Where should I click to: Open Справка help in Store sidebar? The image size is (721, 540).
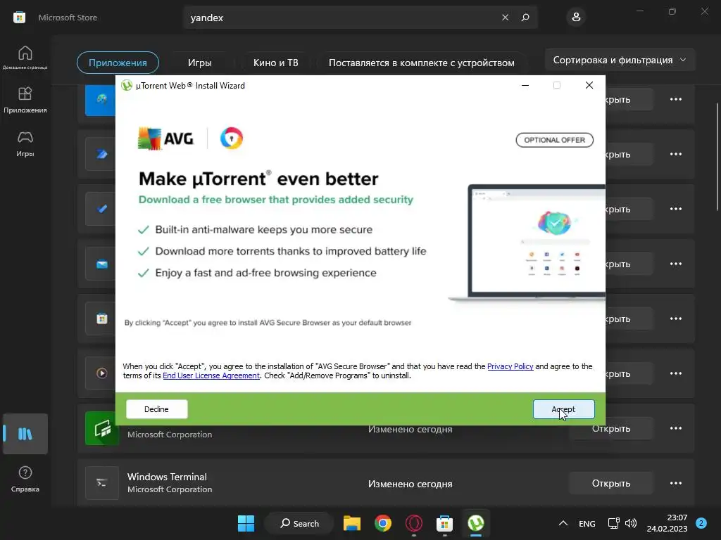click(x=25, y=479)
